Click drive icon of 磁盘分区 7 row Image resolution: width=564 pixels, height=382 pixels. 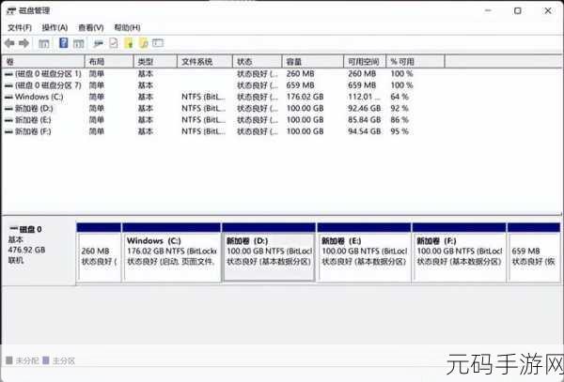pyautogui.click(x=8, y=85)
